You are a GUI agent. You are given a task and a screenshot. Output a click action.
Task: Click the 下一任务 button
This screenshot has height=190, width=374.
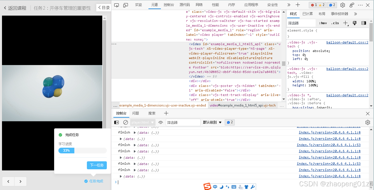97,165
